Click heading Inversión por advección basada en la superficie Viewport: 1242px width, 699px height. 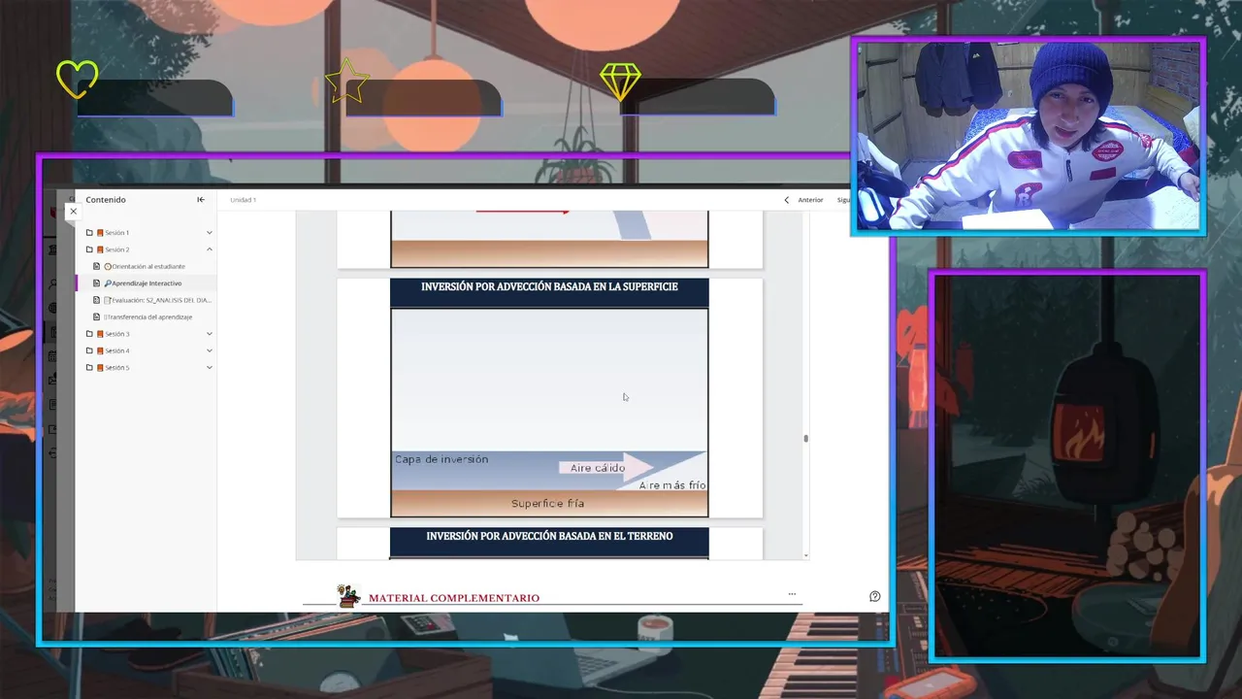tap(549, 287)
